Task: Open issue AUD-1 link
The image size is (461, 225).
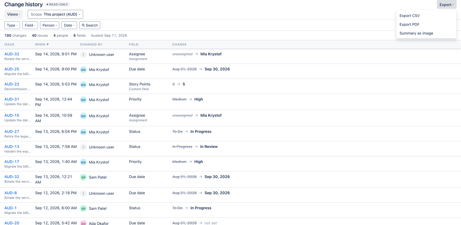Action: [11, 208]
